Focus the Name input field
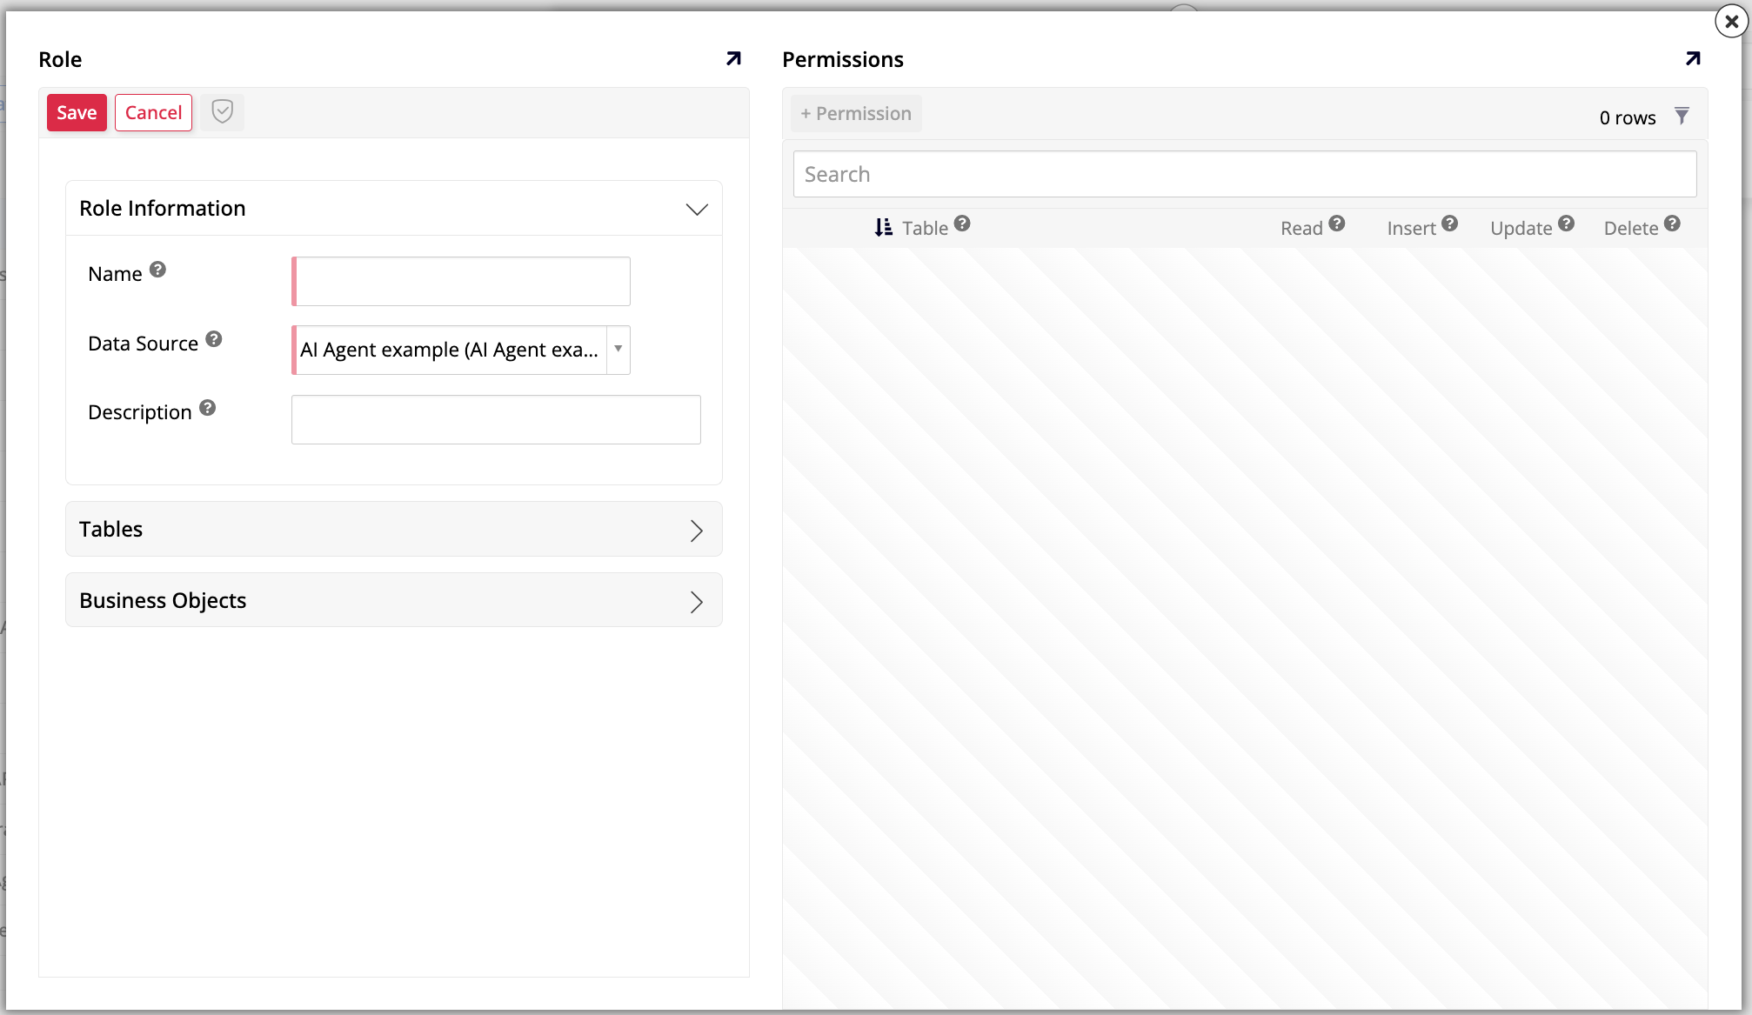Image resolution: width=1752 pixels, height=1015 pixels. [x=461, y=281]
